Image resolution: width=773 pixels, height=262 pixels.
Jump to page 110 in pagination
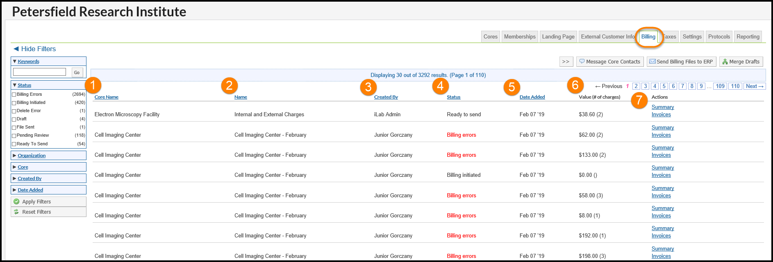point(735,86)
